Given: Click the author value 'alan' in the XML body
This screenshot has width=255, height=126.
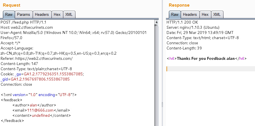Looking at the screenshot, I should click(x=34, y=105).
